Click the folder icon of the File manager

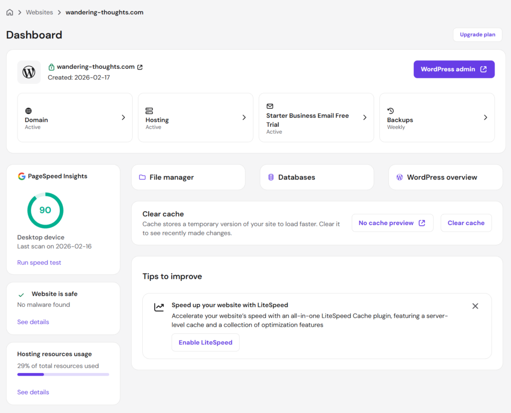(142, 177)
